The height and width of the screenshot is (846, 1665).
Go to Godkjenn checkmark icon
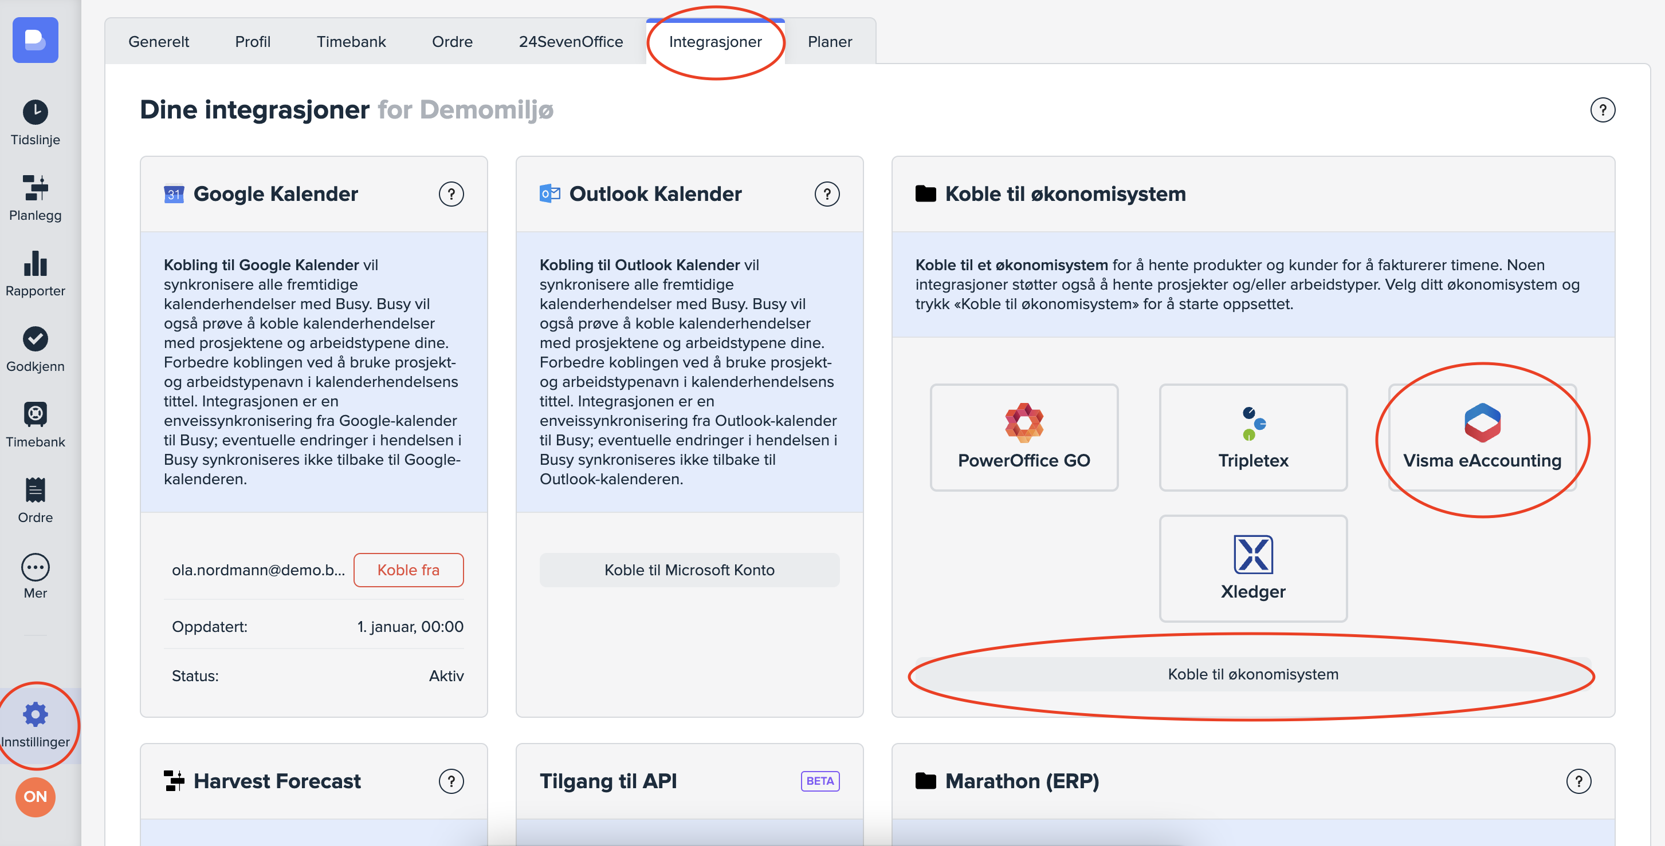pos(35,339)
